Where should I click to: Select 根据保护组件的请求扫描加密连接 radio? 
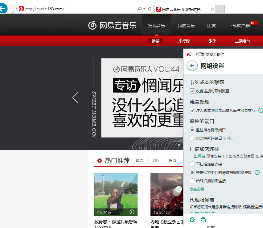(192, 173)
